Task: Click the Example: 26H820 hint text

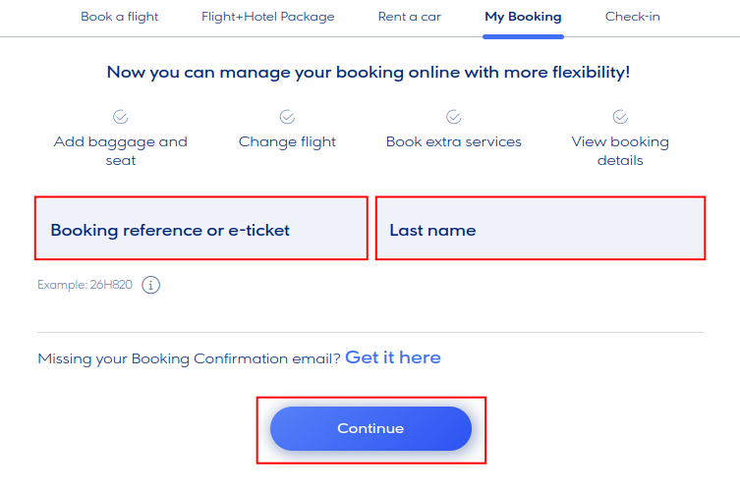Action: 84,286
